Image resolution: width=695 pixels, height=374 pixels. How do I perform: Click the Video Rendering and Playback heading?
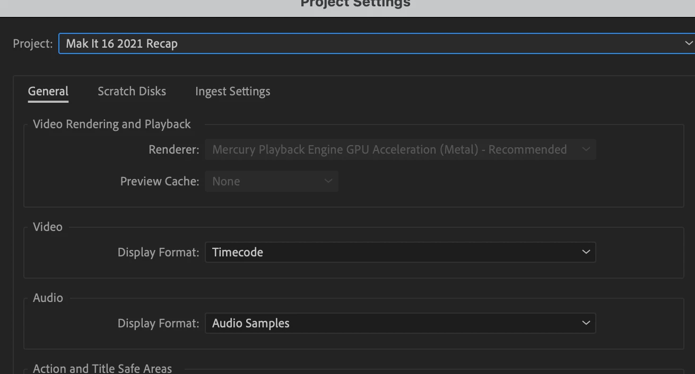[x=112, y=124]
